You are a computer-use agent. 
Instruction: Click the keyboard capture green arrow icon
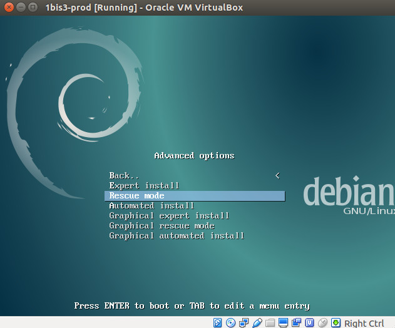pyautogui.click(x=336, y=323)
